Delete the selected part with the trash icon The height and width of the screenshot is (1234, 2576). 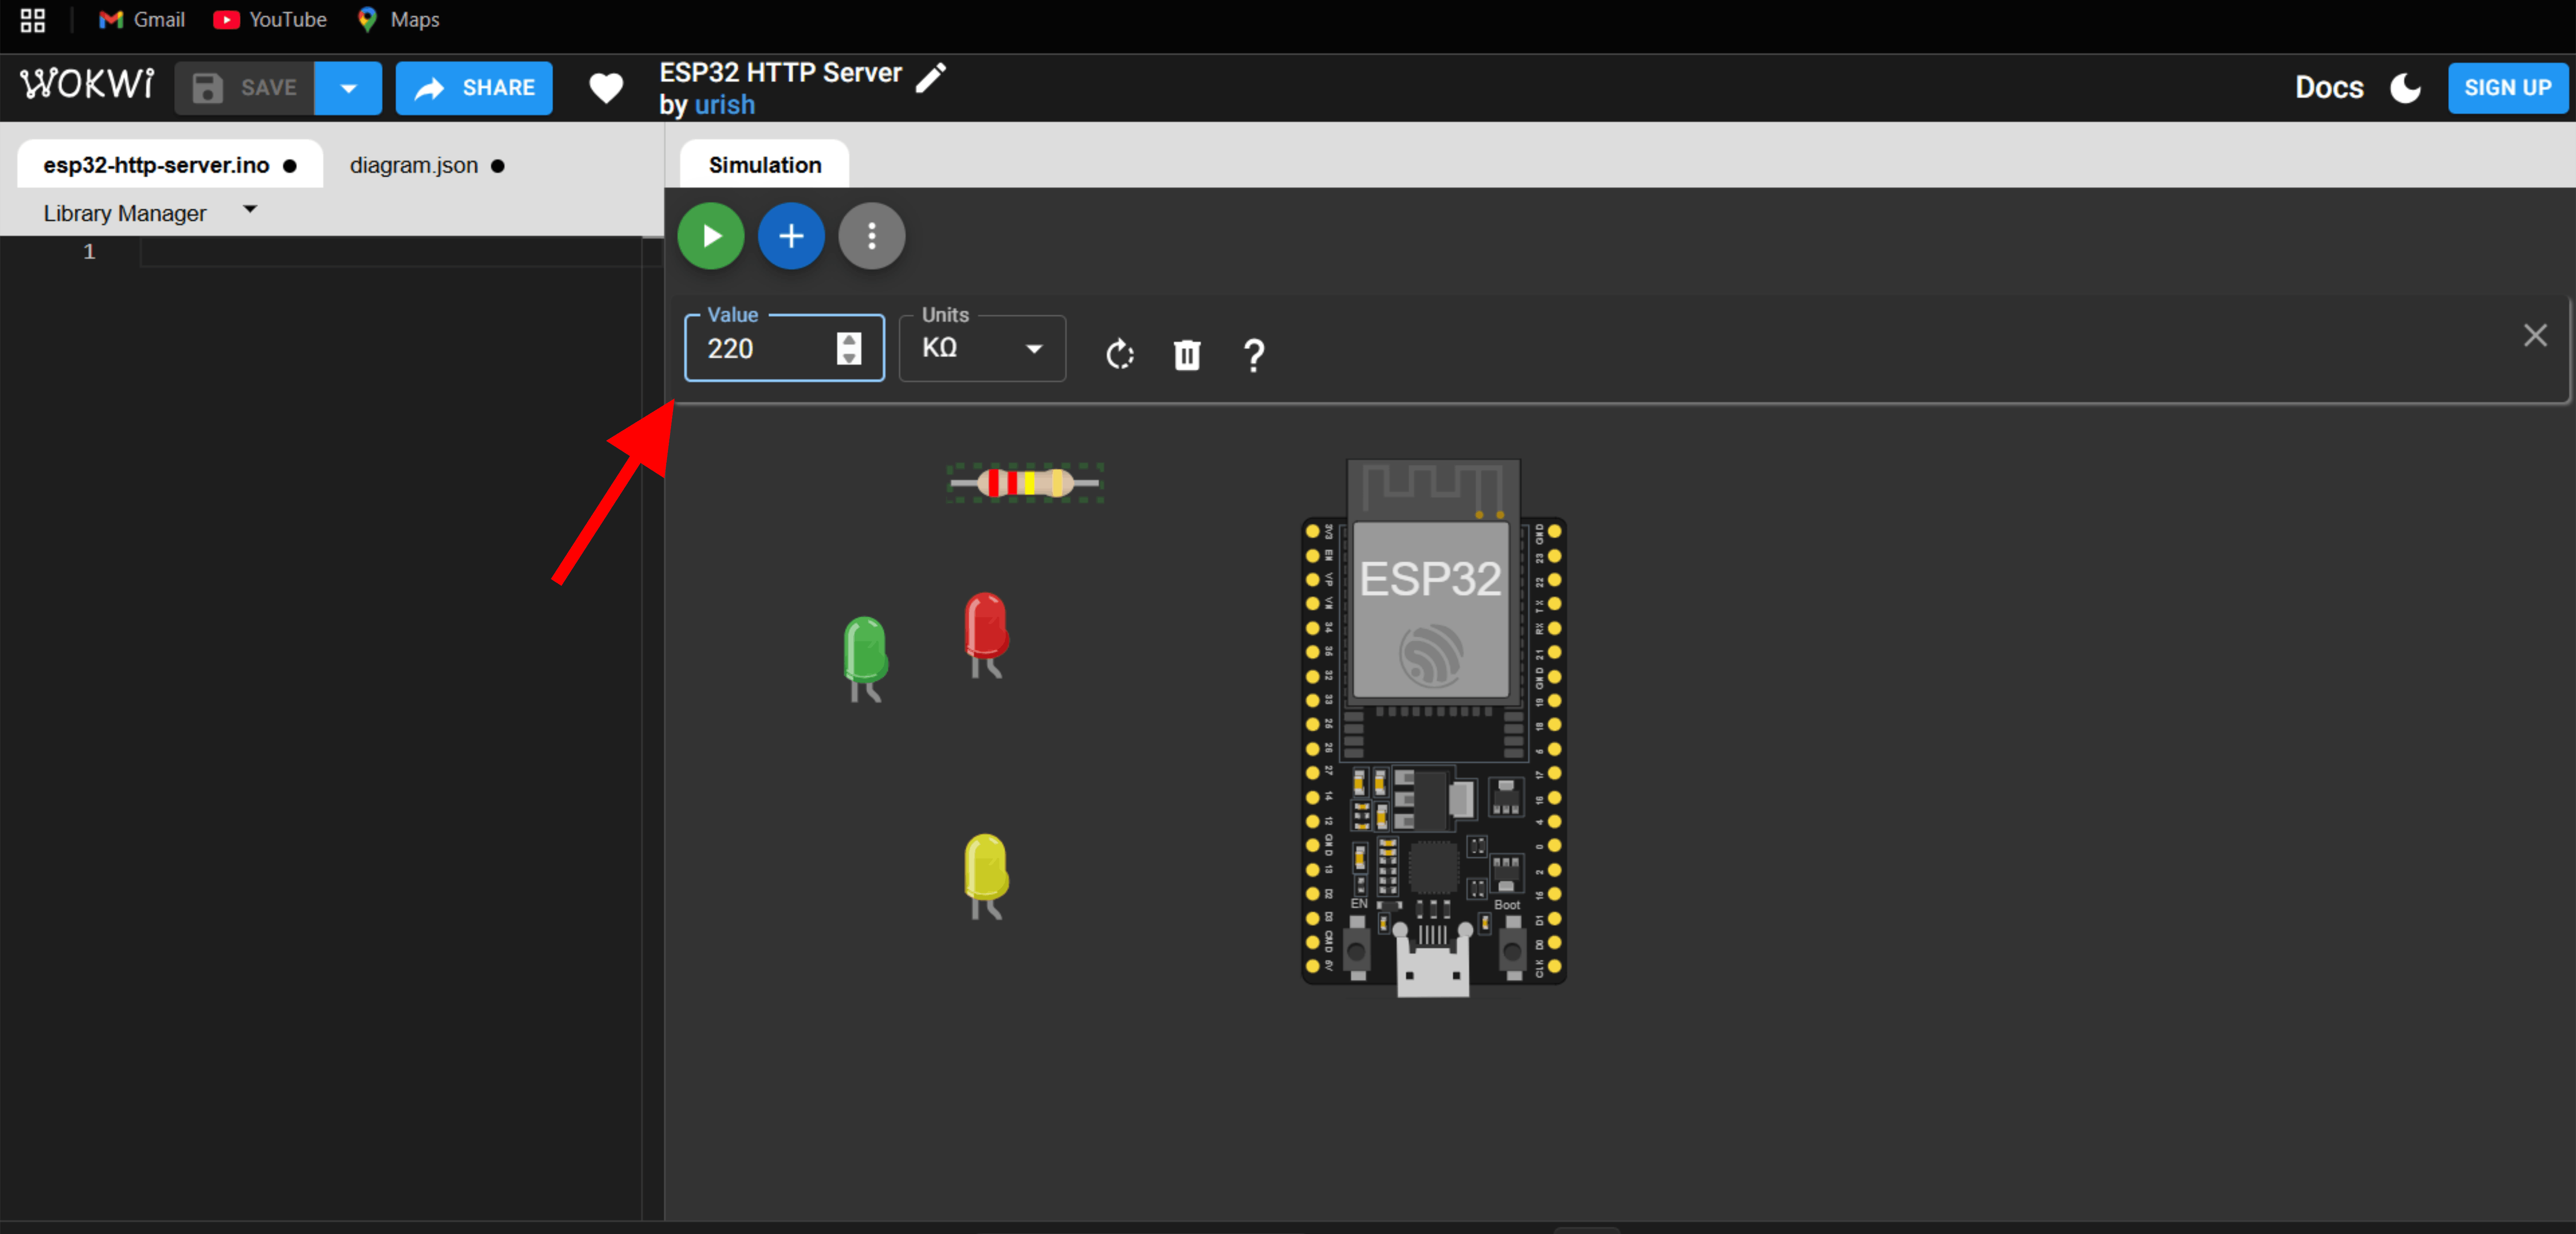pos(1186,354)
